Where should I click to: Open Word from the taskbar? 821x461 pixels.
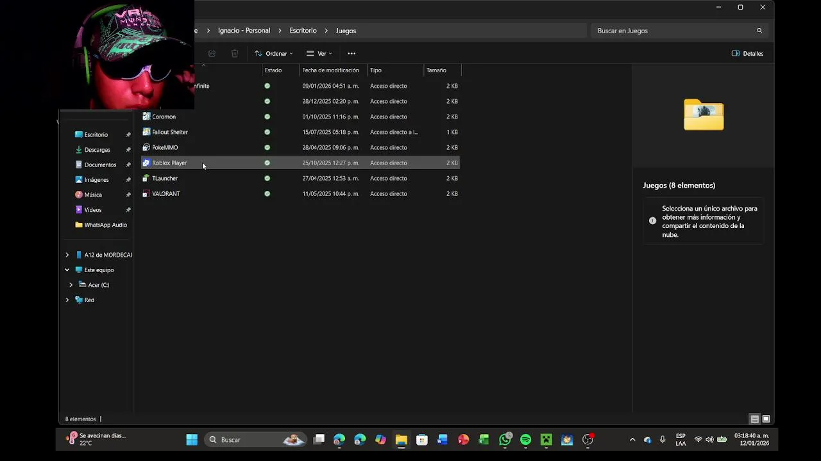pyautogui.click(x=442, y=440)
